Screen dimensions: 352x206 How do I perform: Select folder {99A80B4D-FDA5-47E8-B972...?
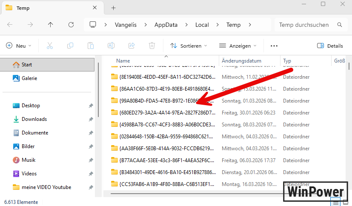click(166, 101)
